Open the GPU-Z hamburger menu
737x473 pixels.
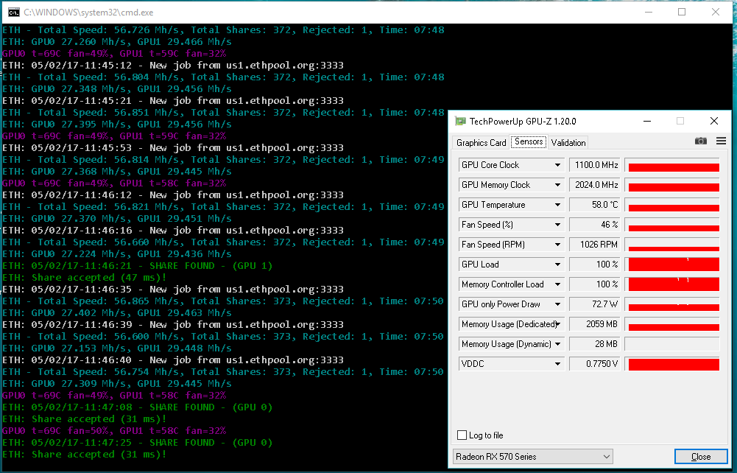721,141
